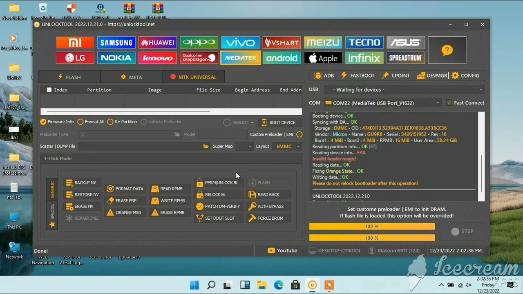Select the Infinix brand icon

click(364, 58)
